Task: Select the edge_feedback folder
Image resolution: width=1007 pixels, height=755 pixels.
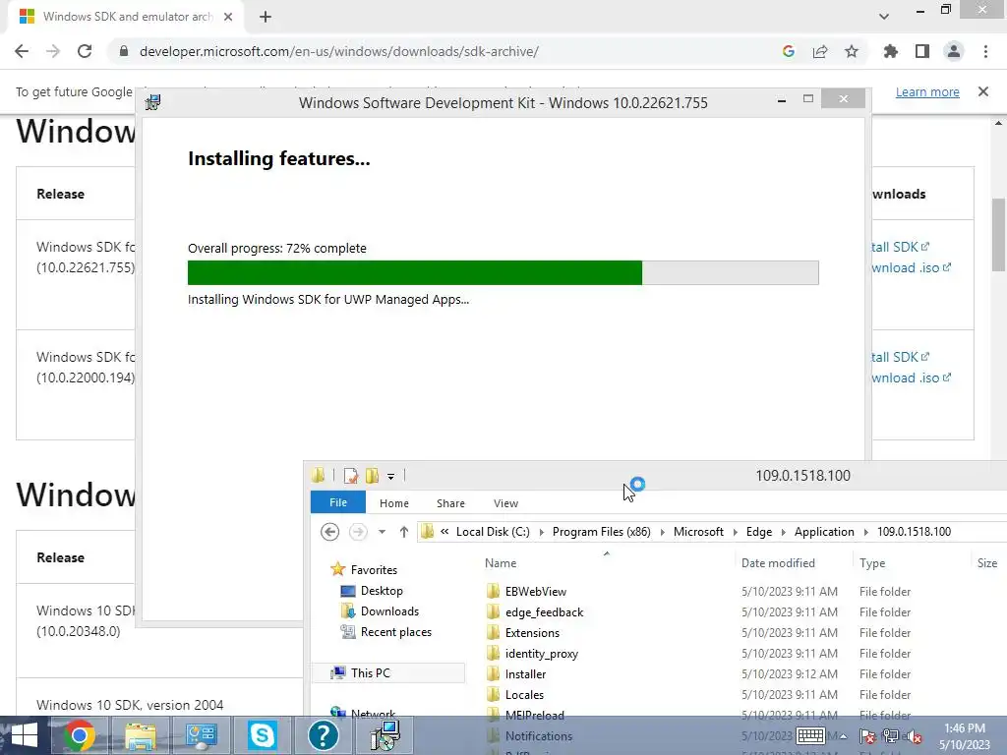Action: (544, 611)
